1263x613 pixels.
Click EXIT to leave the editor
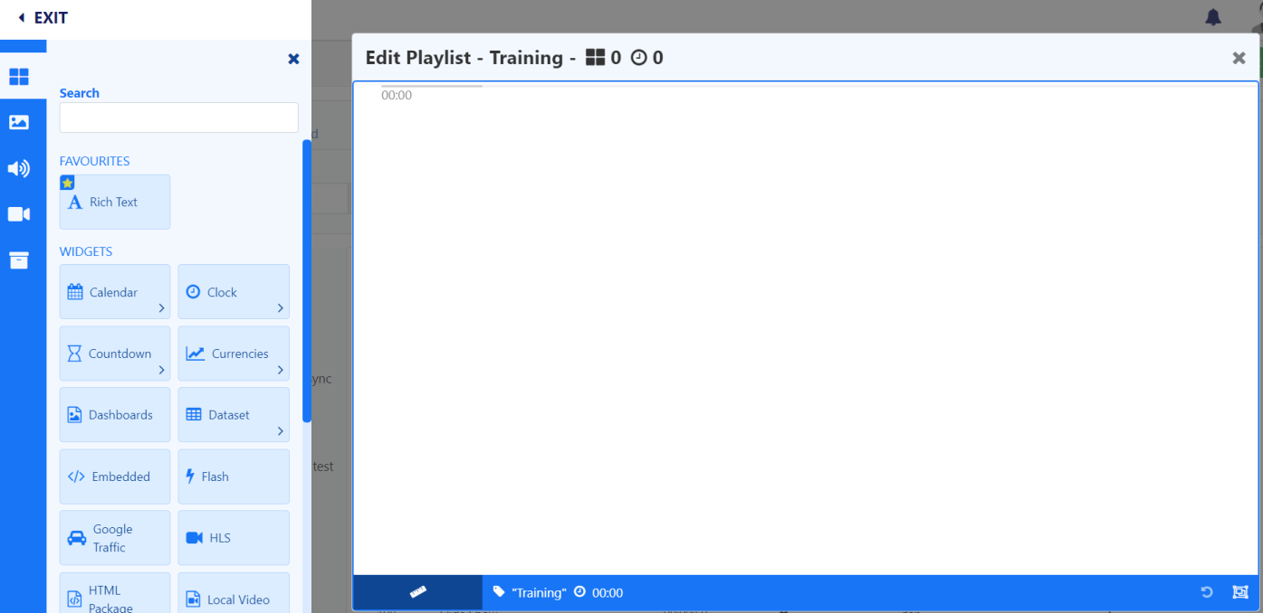(43, 18)
